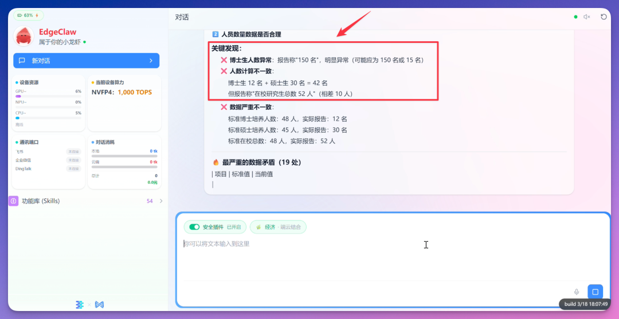
Task: Click the DingTalk 未连接 status badge
Action: tap(73, 169)
